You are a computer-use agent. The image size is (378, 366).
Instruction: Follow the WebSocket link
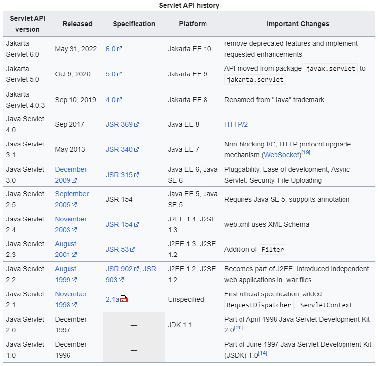coord(281,155)
